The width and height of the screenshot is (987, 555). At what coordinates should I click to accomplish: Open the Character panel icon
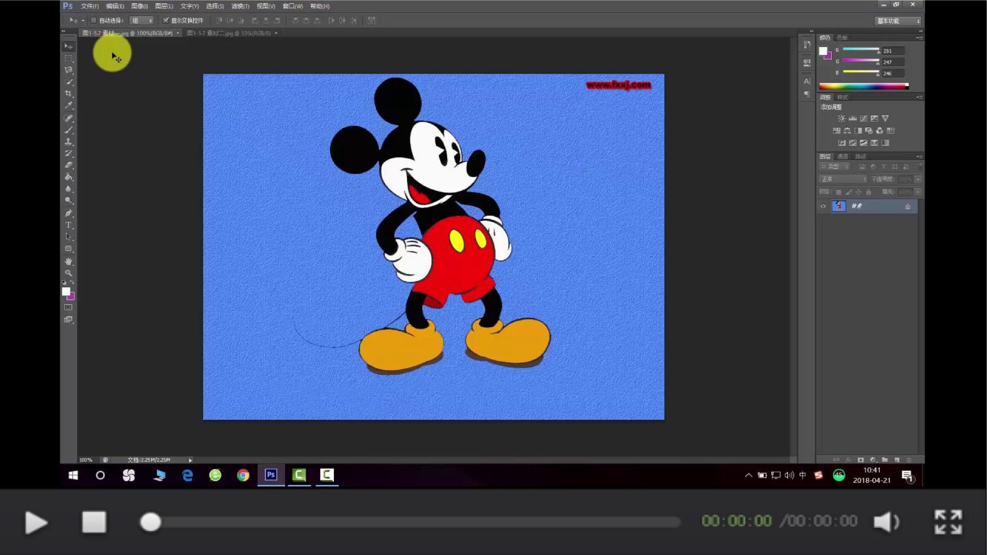(x=807, y=82)
